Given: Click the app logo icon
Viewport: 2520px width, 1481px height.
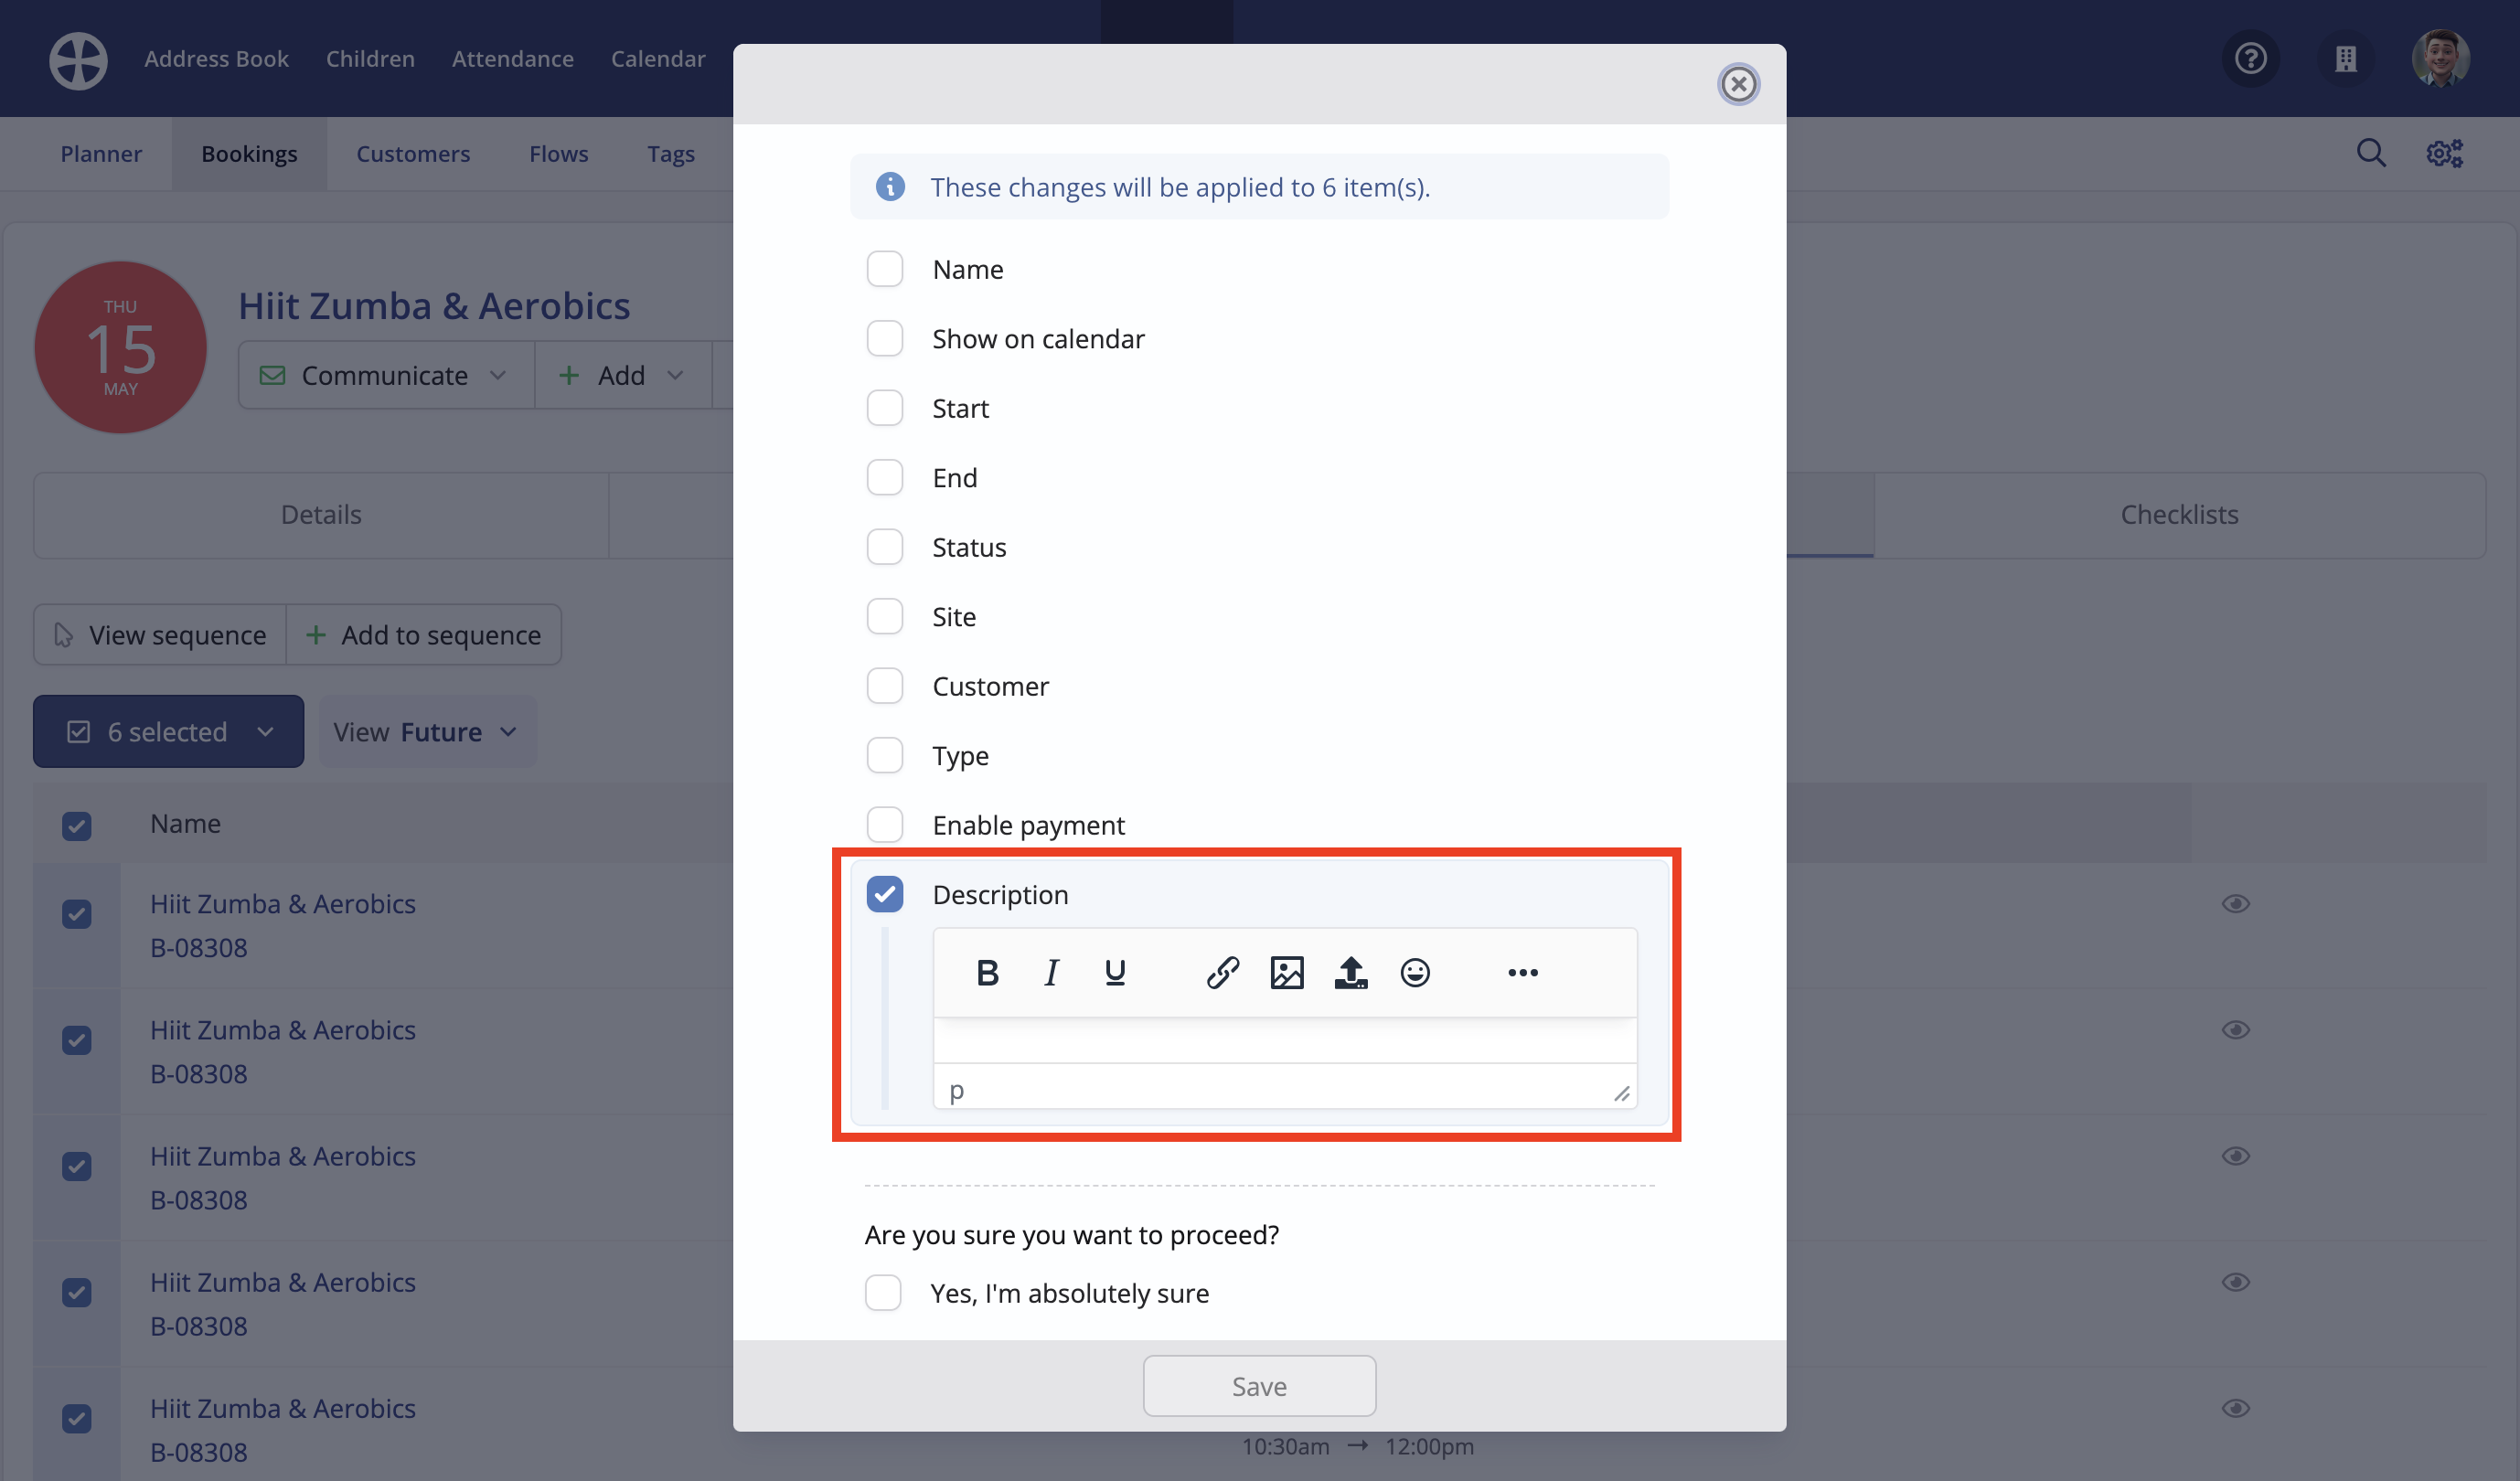Looking at the screenshot, I should pos(79,60).
